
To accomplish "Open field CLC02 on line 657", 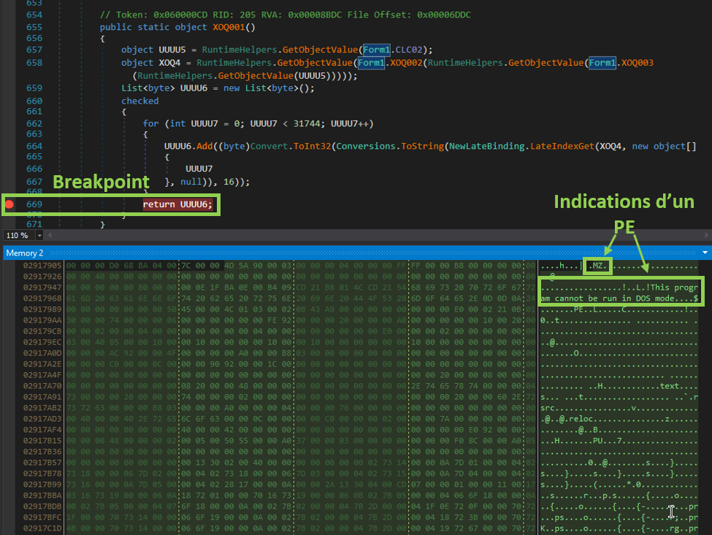I will [409, 50].
